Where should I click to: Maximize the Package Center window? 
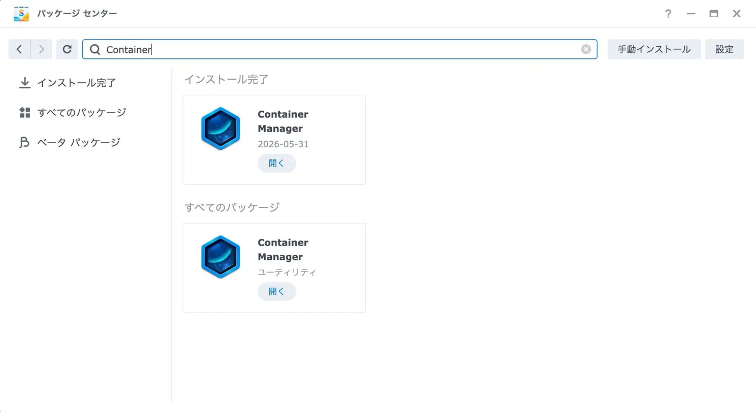[x=714, y=14]
